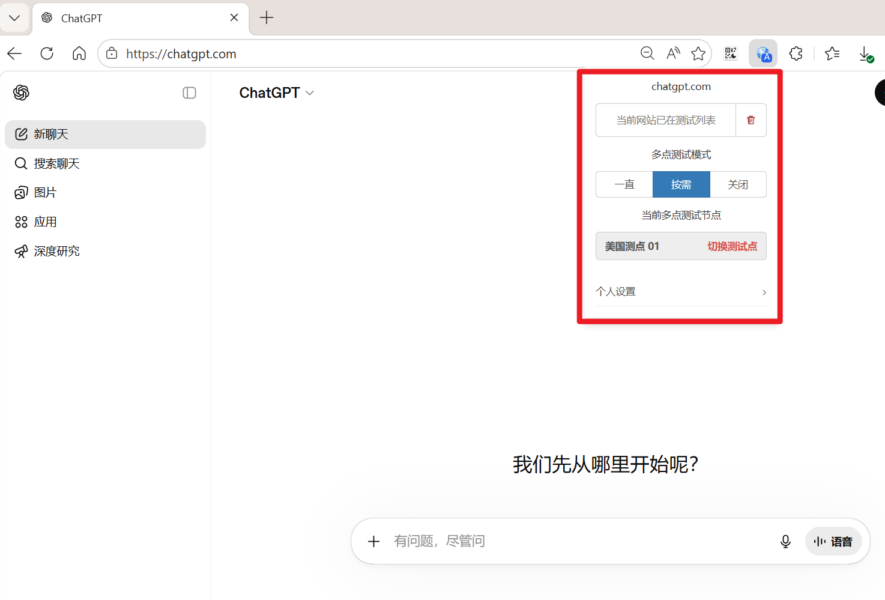Viewport: 885px width, 600px height.
Task: Open 应用 apps section
Action: click(x=105, y=222)
